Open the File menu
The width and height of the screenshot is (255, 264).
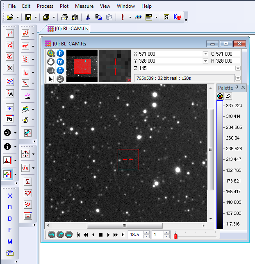12,6
